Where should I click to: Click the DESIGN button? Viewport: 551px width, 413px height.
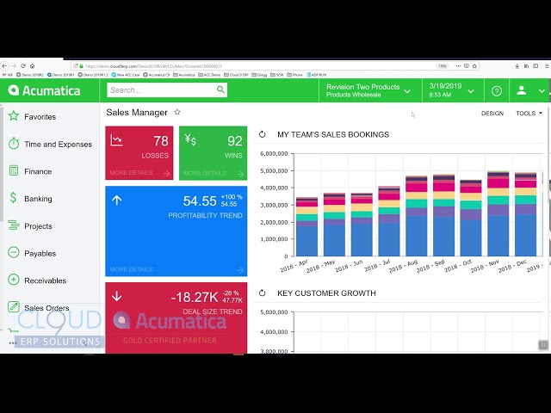pos(492,113)
